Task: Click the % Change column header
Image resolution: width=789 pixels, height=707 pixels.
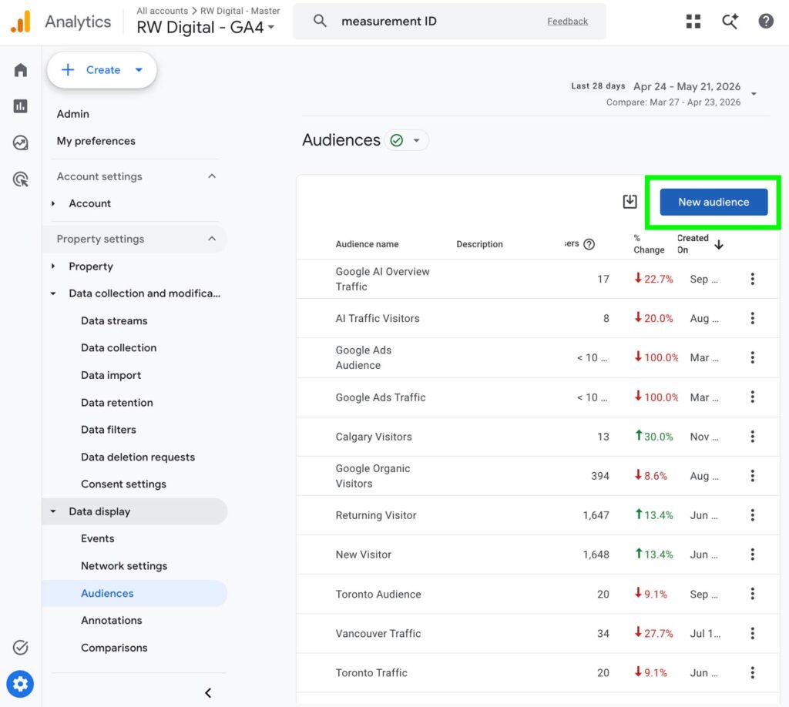Action: 649,244
